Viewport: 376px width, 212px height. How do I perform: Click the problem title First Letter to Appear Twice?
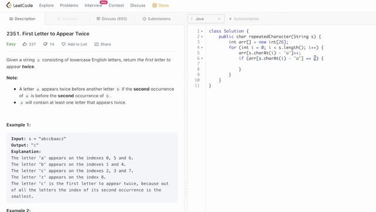48,34
